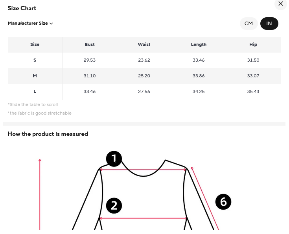Select the IN unit toggle
Screen dimensions: 289x234
(x=269, y=24)
